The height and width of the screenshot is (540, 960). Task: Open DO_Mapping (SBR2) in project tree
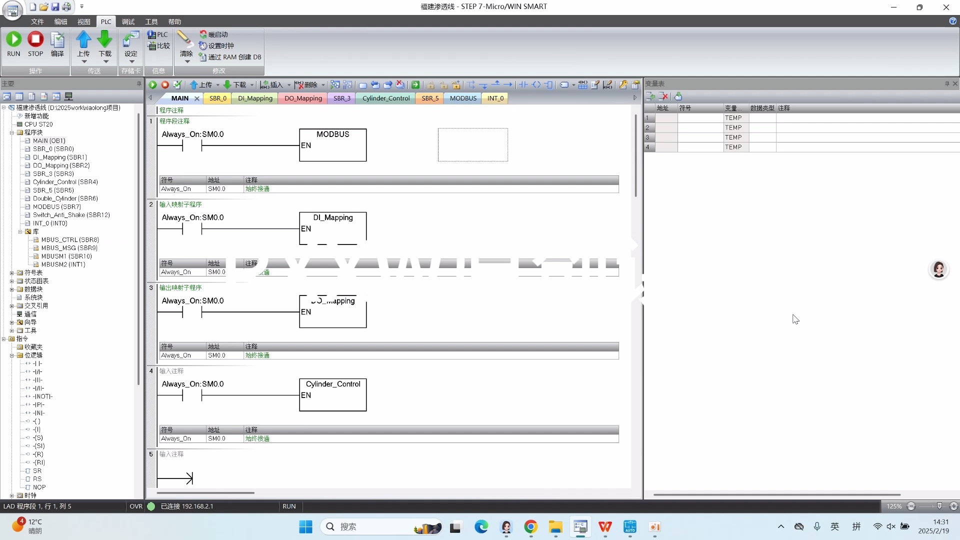click(61, 165)
